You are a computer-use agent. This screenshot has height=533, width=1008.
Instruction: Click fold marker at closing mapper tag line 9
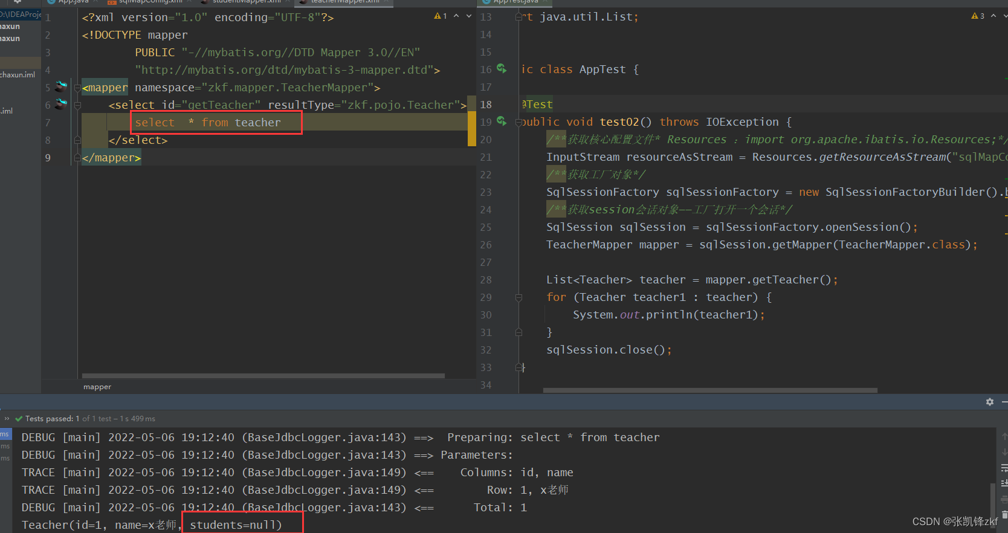click(77, 158)
